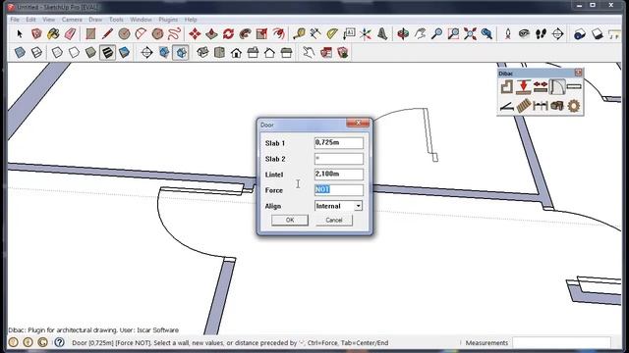Open the File menu
This screenshot has width=629, height=353.
(x=15, y=20)
